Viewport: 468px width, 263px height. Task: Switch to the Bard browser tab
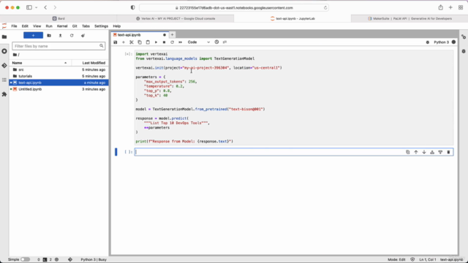tap(58, 18)
